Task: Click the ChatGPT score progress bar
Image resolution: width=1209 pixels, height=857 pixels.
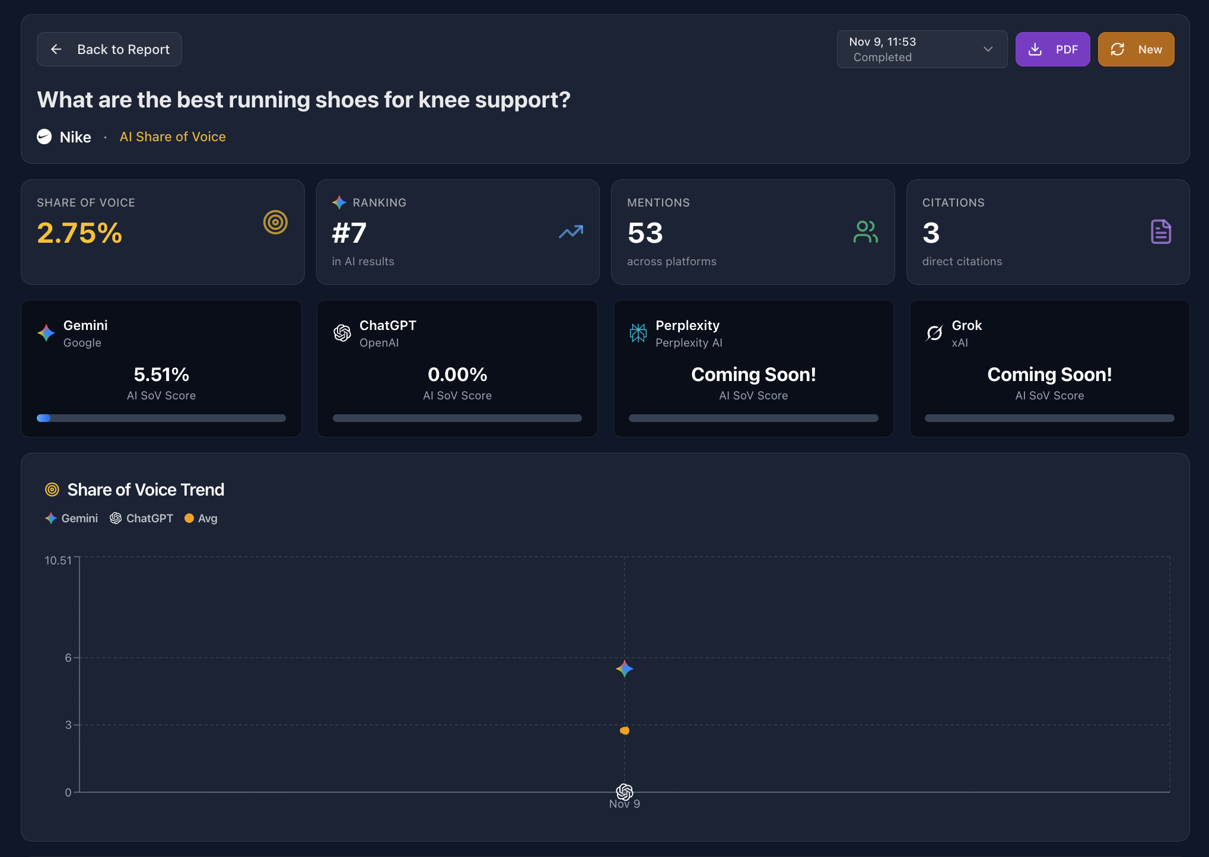Action: (457, 418)
